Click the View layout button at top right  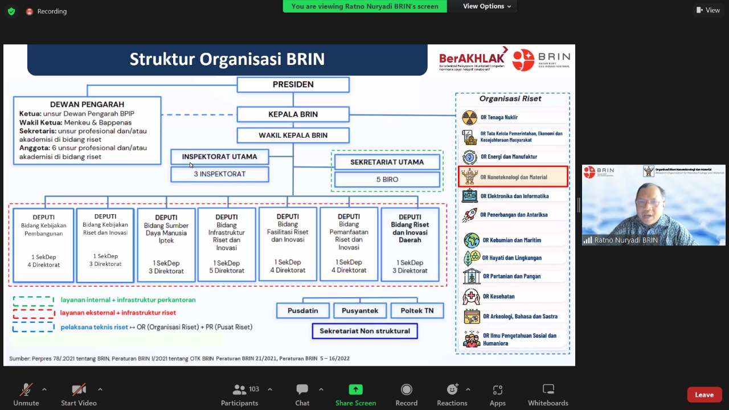(708, 10)
